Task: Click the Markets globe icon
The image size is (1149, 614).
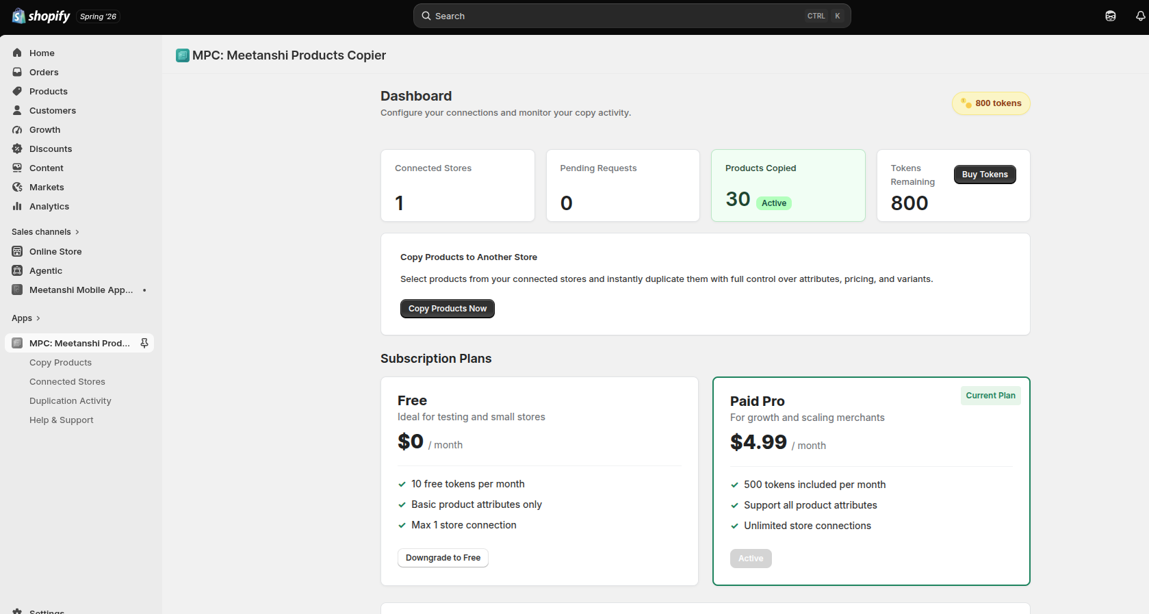Action: [17, 187]
